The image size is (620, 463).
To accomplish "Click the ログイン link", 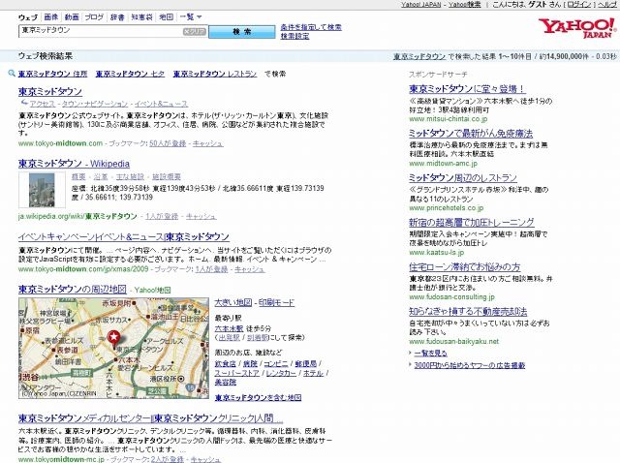I will tap(579, 4).
